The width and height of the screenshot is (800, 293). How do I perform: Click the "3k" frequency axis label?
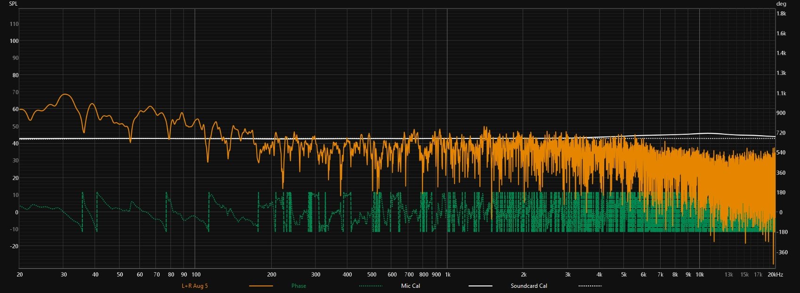pyautogui.click(x=568, y=275)
